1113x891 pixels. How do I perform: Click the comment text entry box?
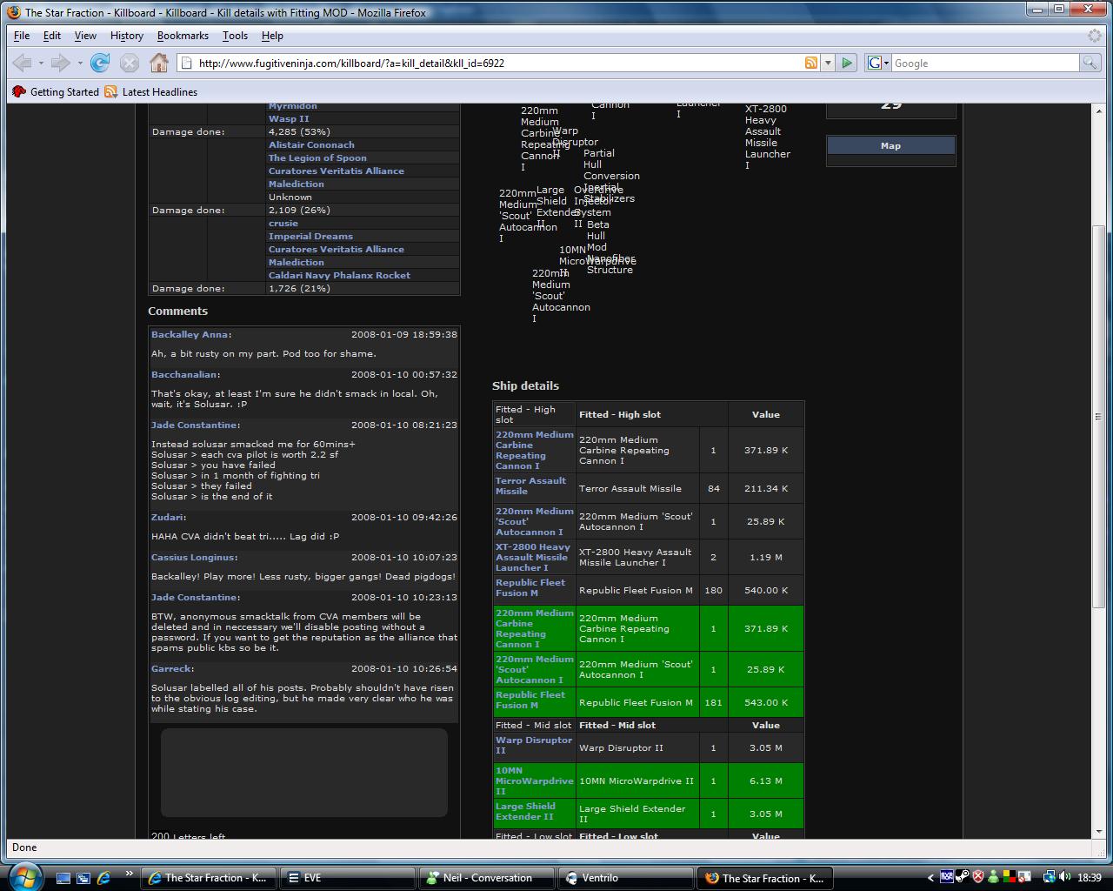[304, 773]
